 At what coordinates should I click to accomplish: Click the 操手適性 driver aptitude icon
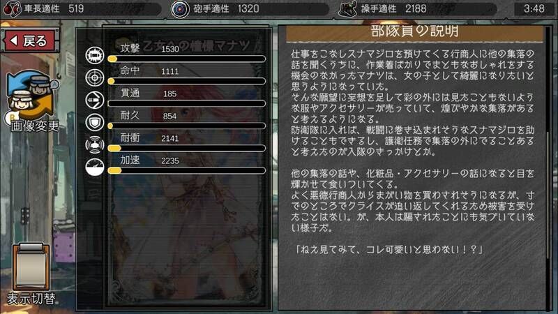point(347,9)
